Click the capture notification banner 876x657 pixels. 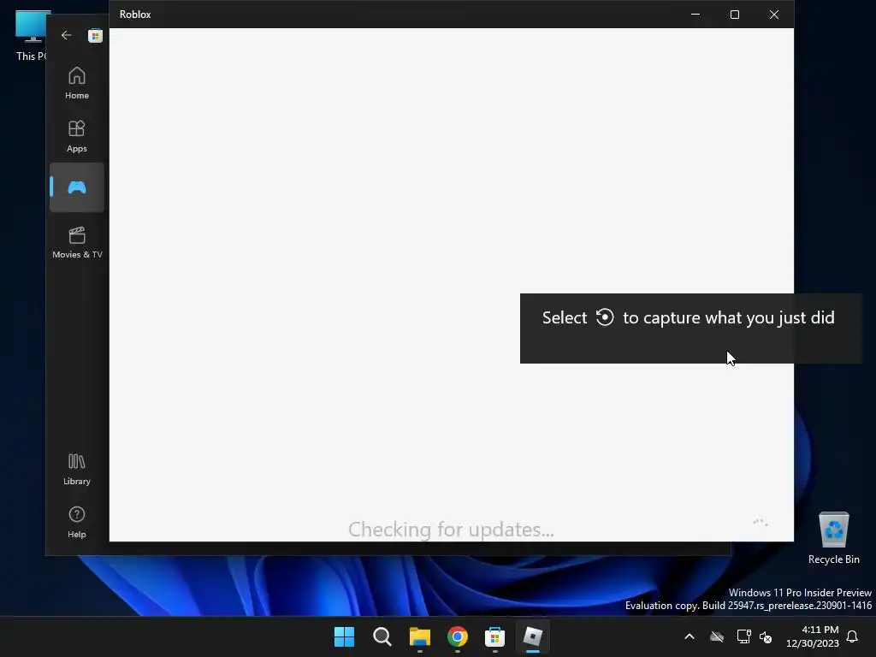tap(691, 328)
